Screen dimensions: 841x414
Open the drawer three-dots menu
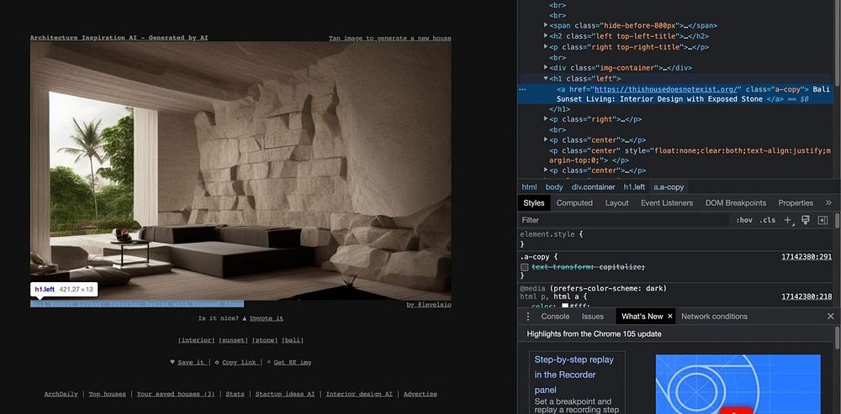point(528,317)
